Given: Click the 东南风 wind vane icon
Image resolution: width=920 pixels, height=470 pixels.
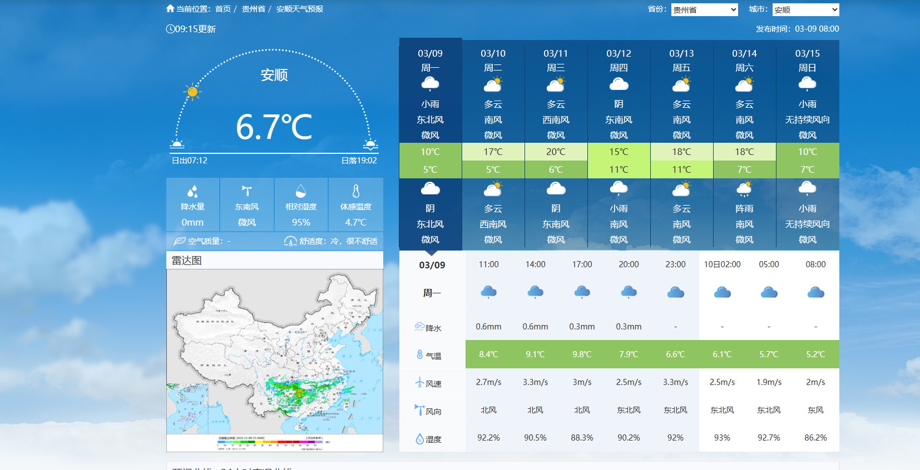Looking at the screenshot, I should coord(246,191).
